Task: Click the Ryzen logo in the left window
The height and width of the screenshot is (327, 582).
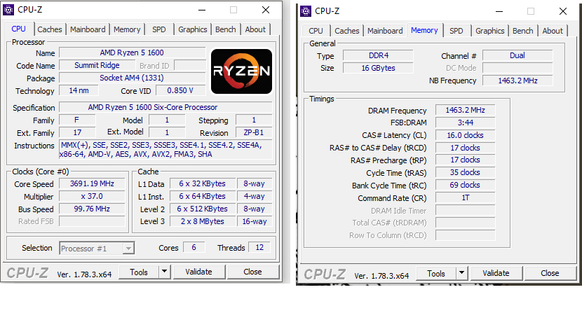Action: point(242,71)
